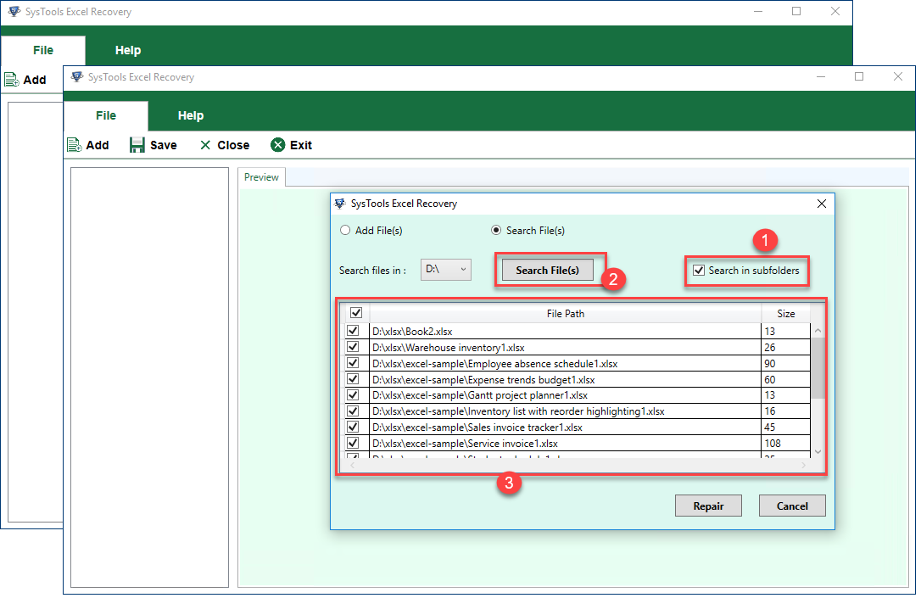The image size is (921, 598).
Task: Click the Save floppy disk icon
Action: click(x=137, y=145)
